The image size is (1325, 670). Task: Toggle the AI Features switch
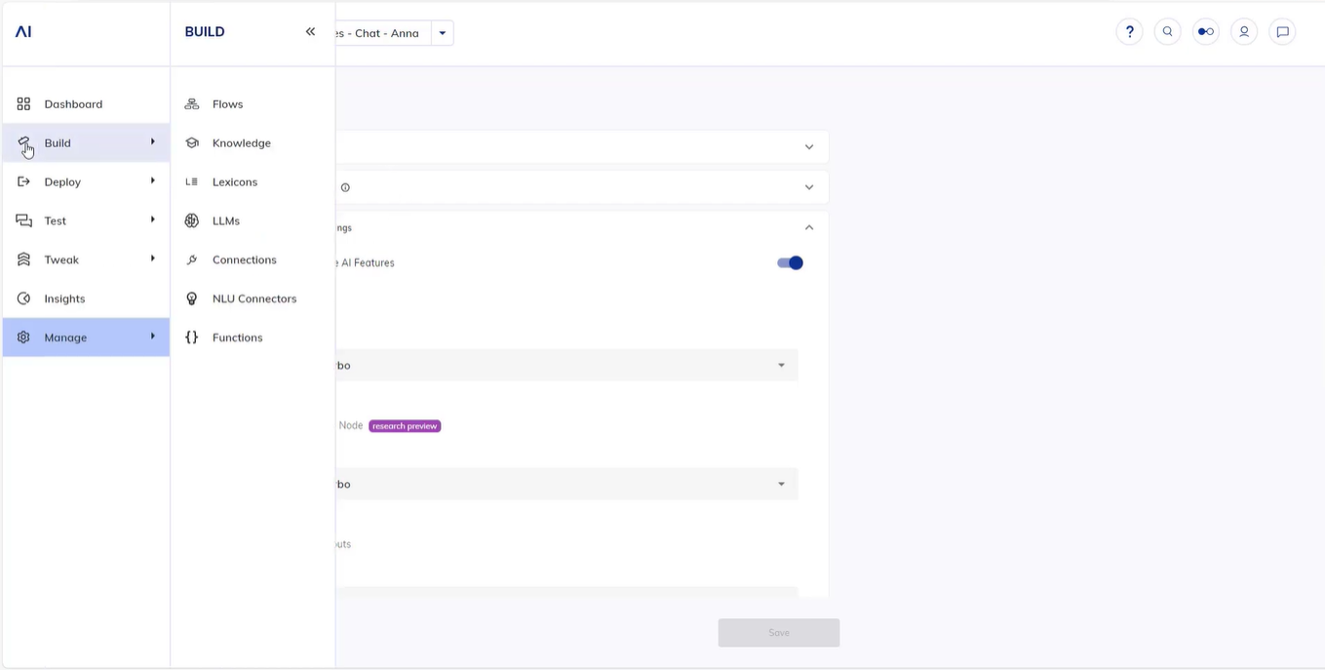790,262
